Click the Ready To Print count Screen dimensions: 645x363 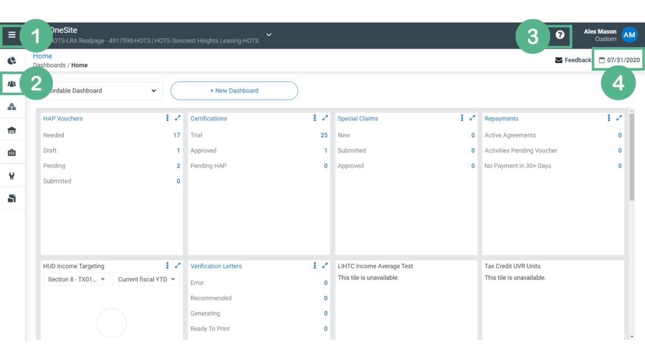[326, 329]
